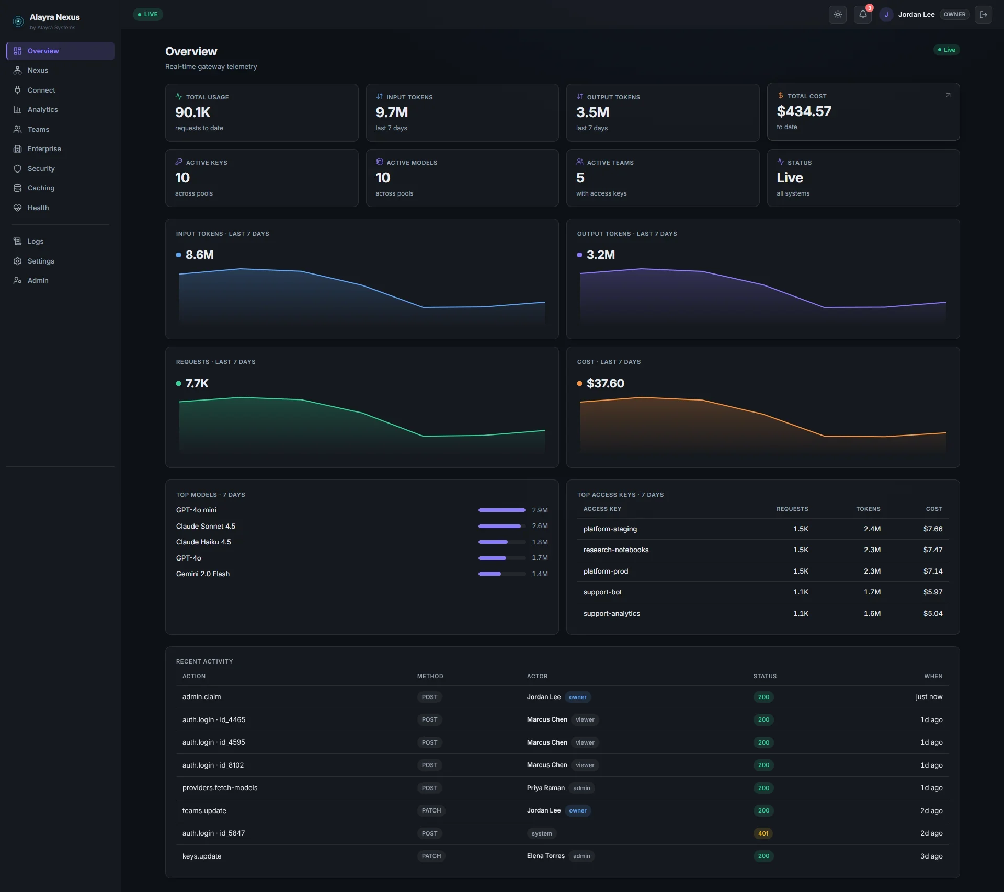Click the Requests column header
The width and height of the screenshot is (1004, 892).
pos(792,509)
